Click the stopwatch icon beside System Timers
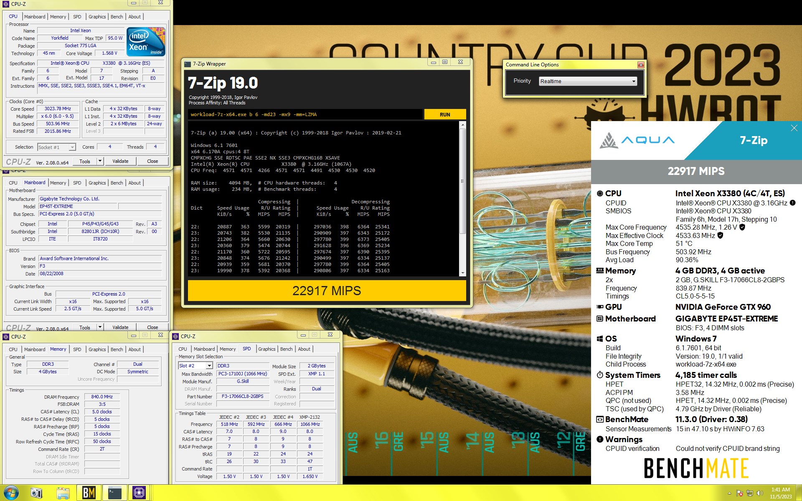The height and width of the screenshot is (501, 802). click(x=600, y=375)
